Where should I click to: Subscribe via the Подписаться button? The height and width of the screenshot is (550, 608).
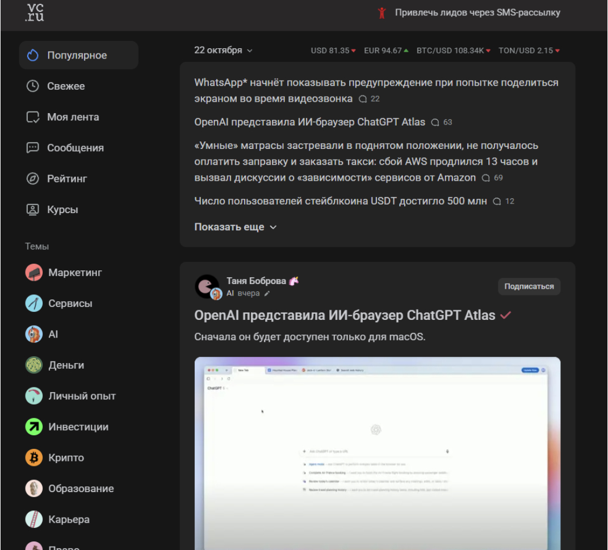[529, 286]
